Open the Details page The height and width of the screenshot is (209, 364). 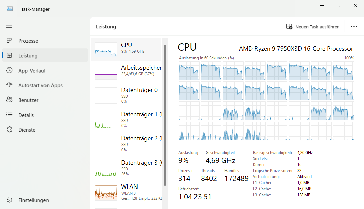tap(45, 115)
